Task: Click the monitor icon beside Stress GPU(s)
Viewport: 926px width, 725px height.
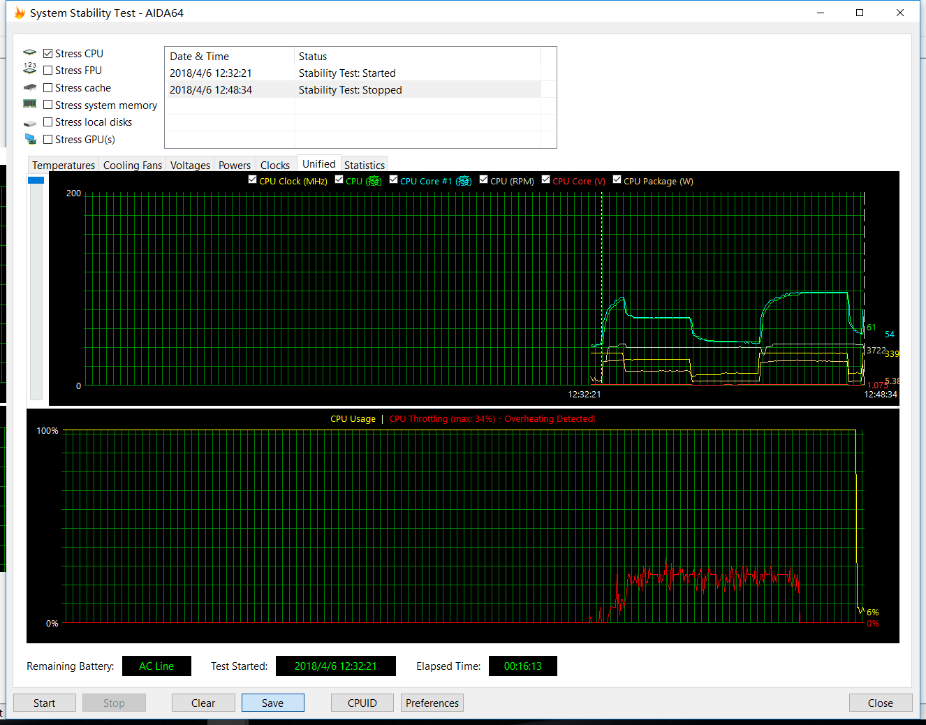Action: coord(30,139)
